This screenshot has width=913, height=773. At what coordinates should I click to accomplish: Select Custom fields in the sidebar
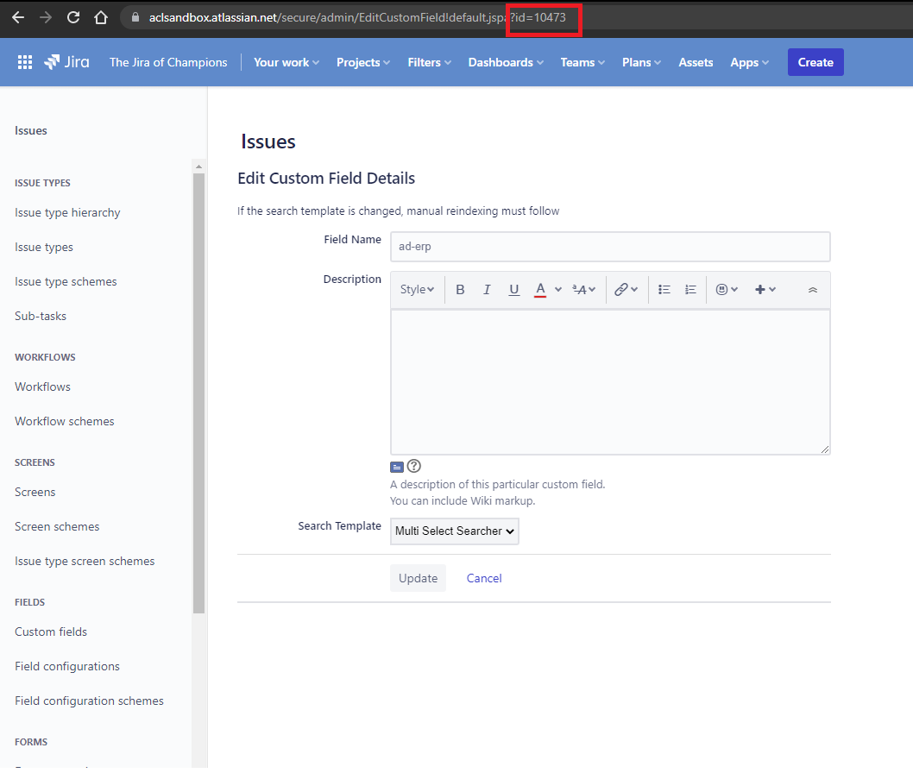[51, 632]
